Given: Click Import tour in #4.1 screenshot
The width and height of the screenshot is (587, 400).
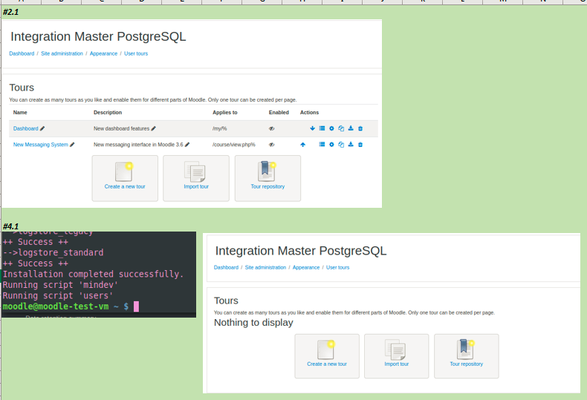Looking at the screenshot, I should (397, 356).
